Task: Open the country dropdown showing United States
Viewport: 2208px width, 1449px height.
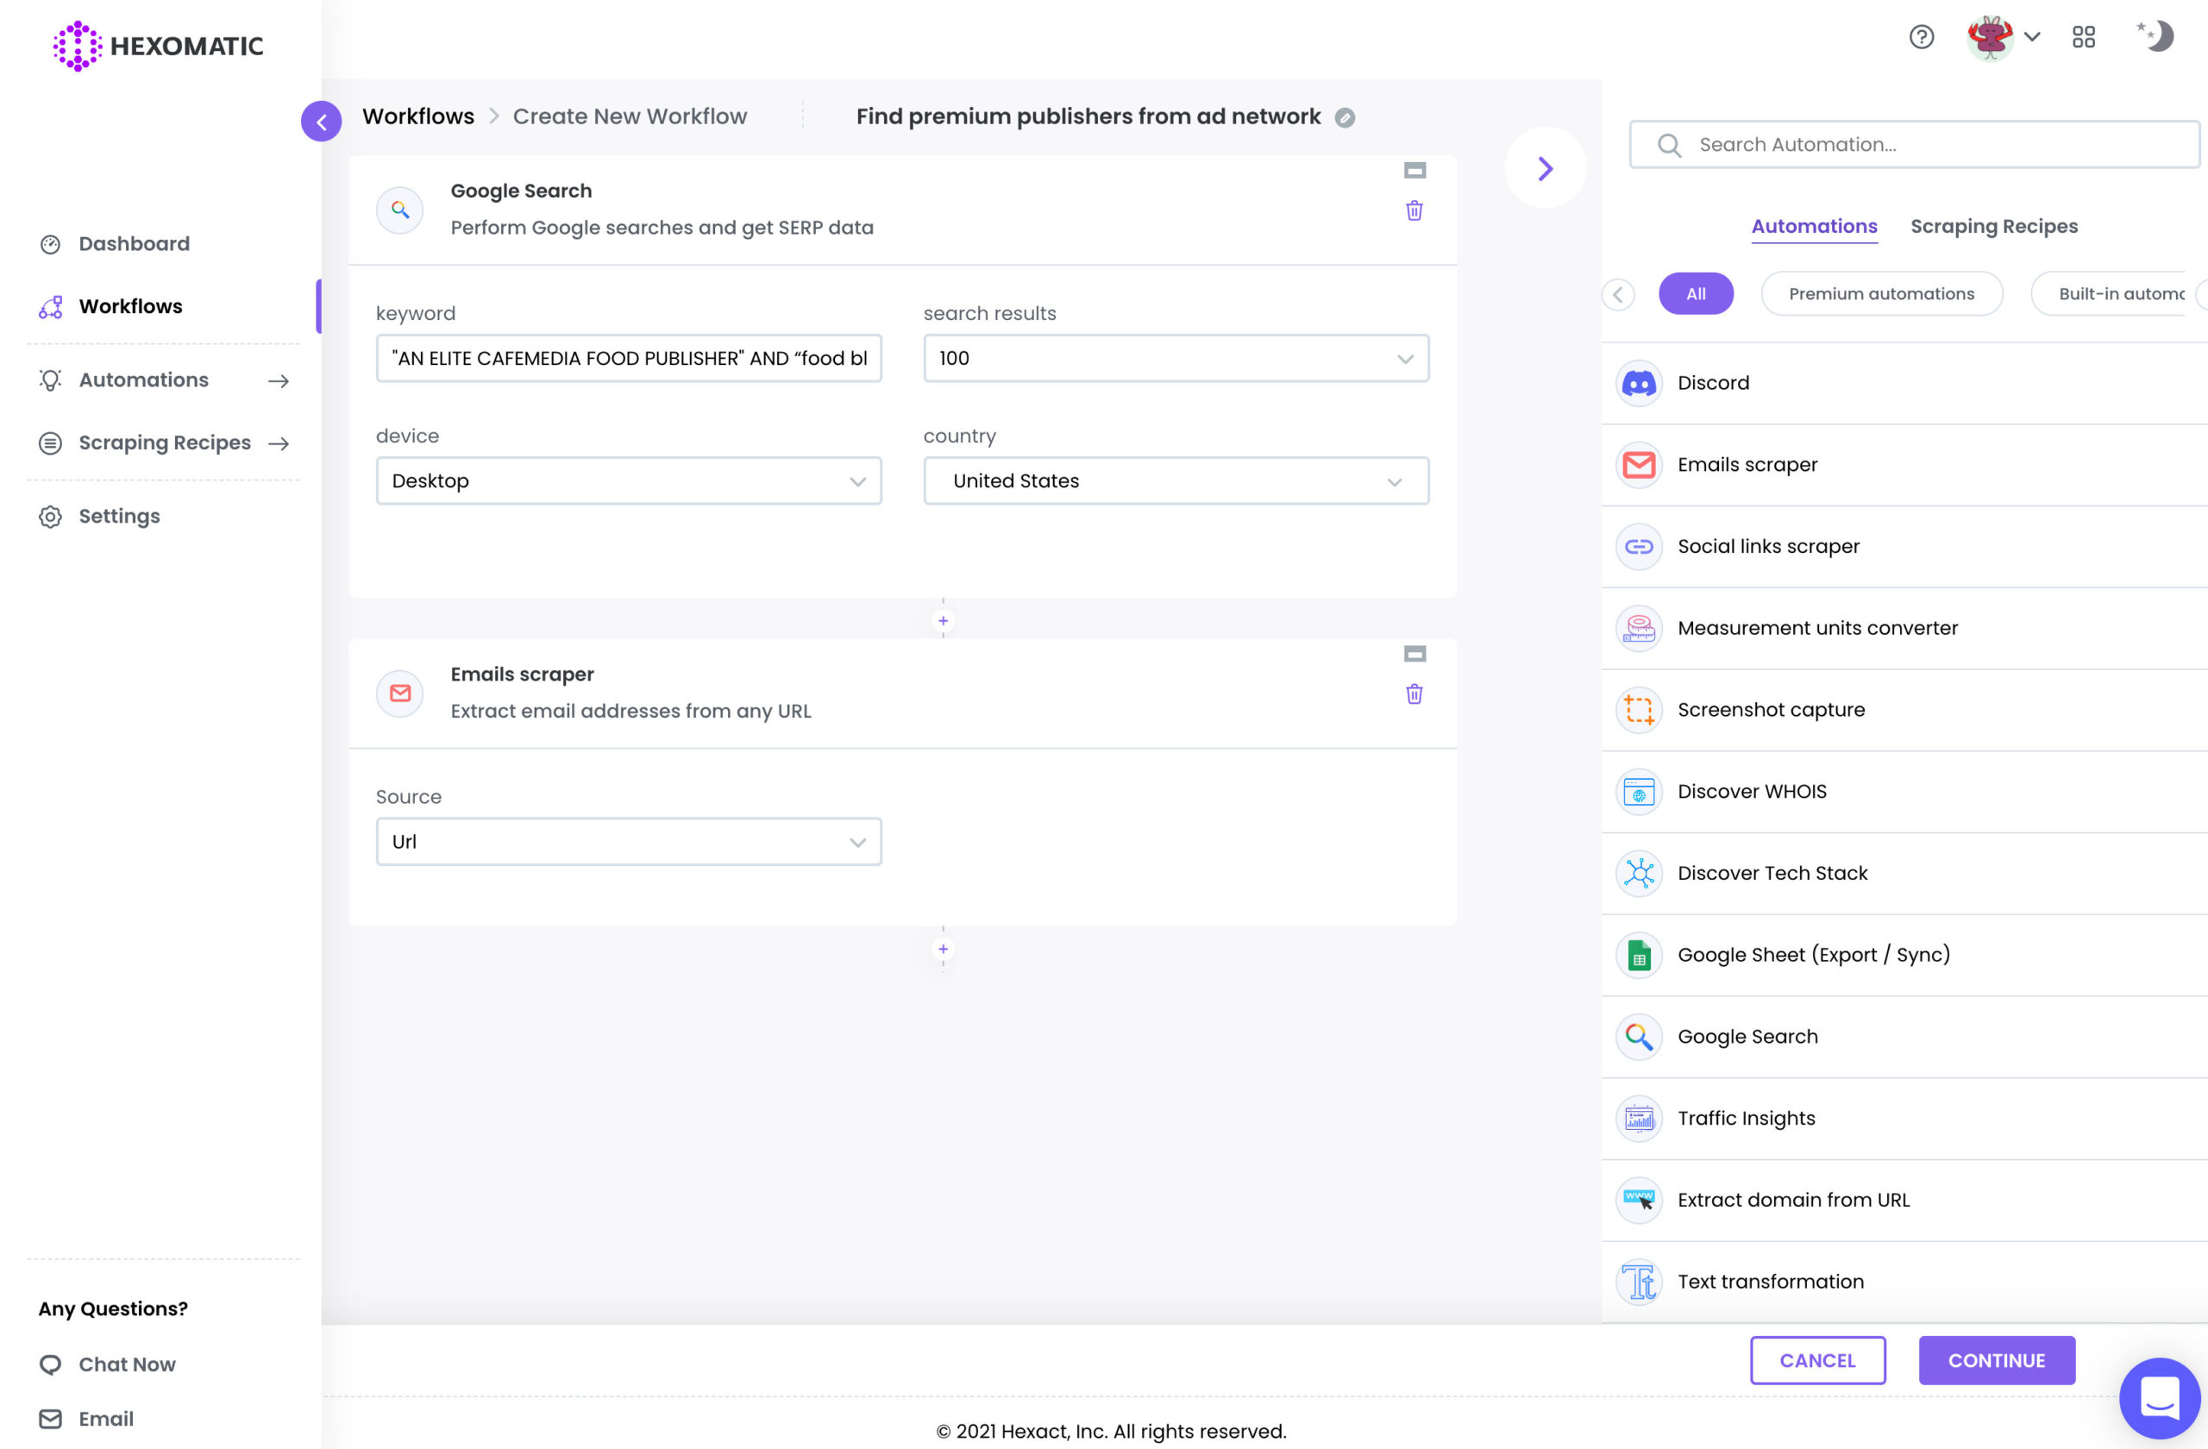Action: coord(1176,480)
